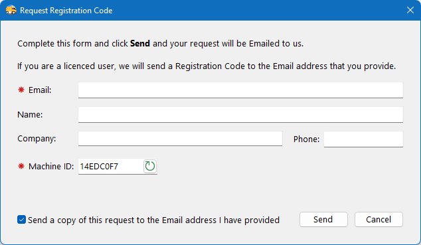This screenshot has height=245, width=421.
Task: Close the Request Registration Code dialog
Action: [x=410, y=10]
